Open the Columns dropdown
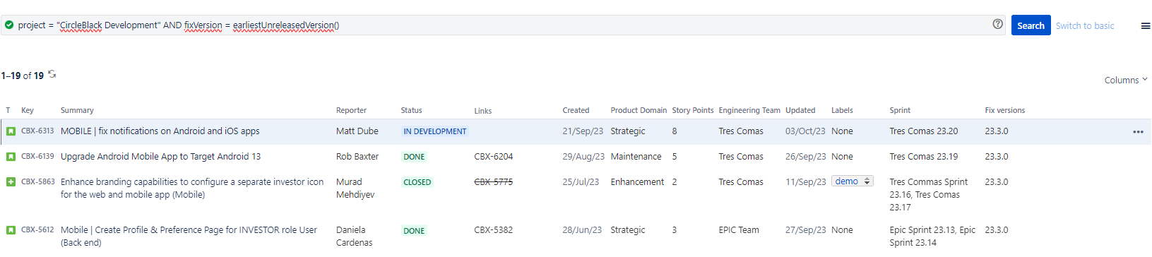The height and width of the screenshot is (257, 1152). pos(1126,80)
